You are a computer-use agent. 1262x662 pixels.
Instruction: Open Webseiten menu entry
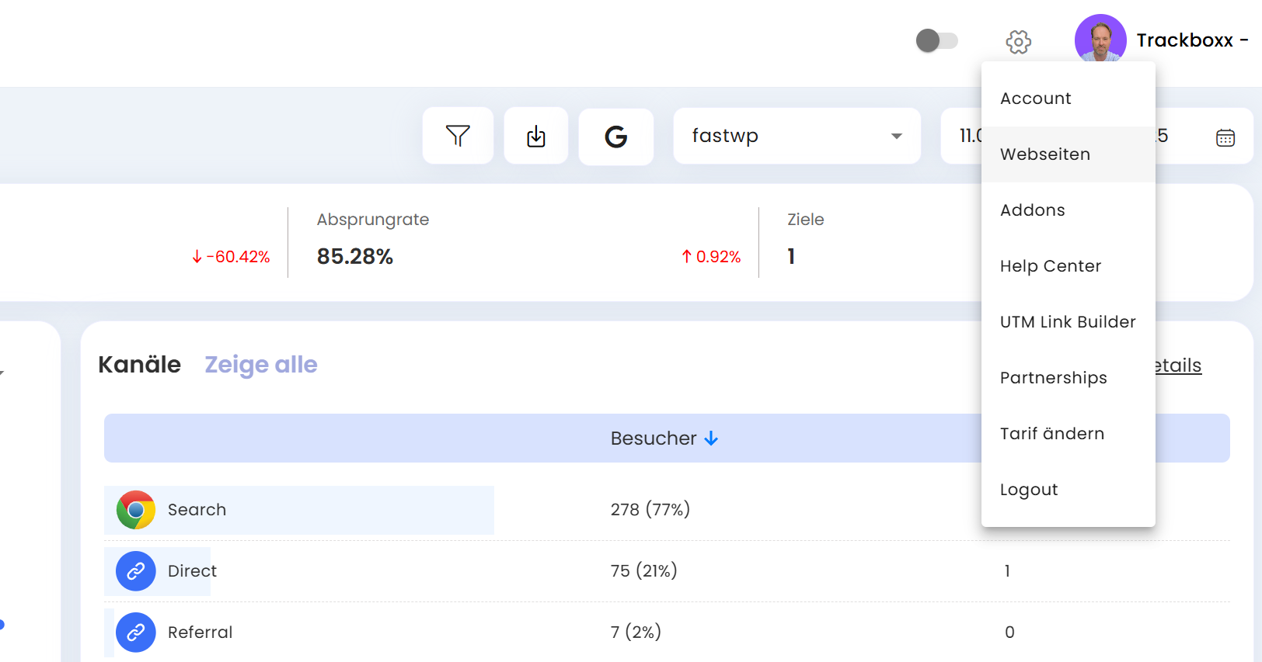tap(1044, 154)
